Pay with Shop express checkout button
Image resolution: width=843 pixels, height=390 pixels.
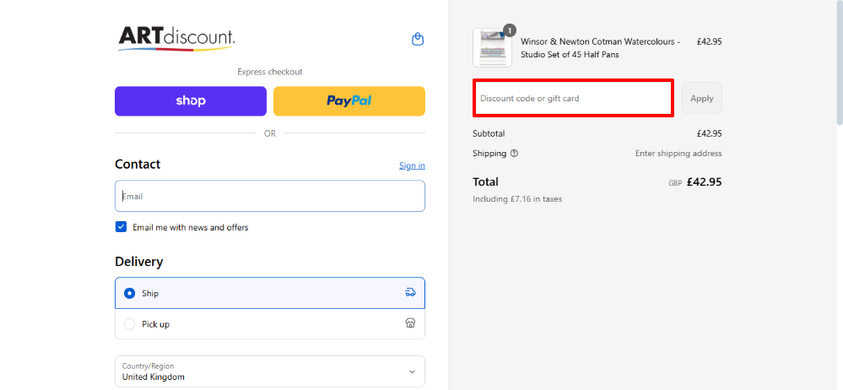[x=191, y=101]
